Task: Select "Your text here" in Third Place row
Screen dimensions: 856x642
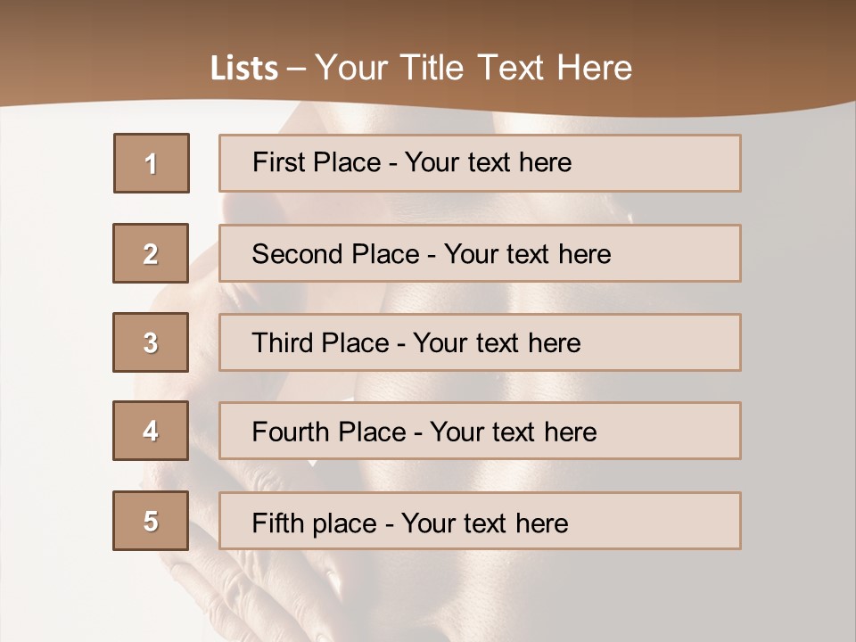Action: [x=497, y=343]
